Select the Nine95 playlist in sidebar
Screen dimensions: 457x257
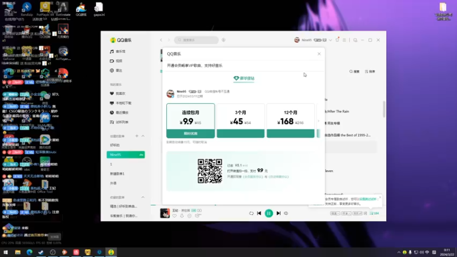126,155
